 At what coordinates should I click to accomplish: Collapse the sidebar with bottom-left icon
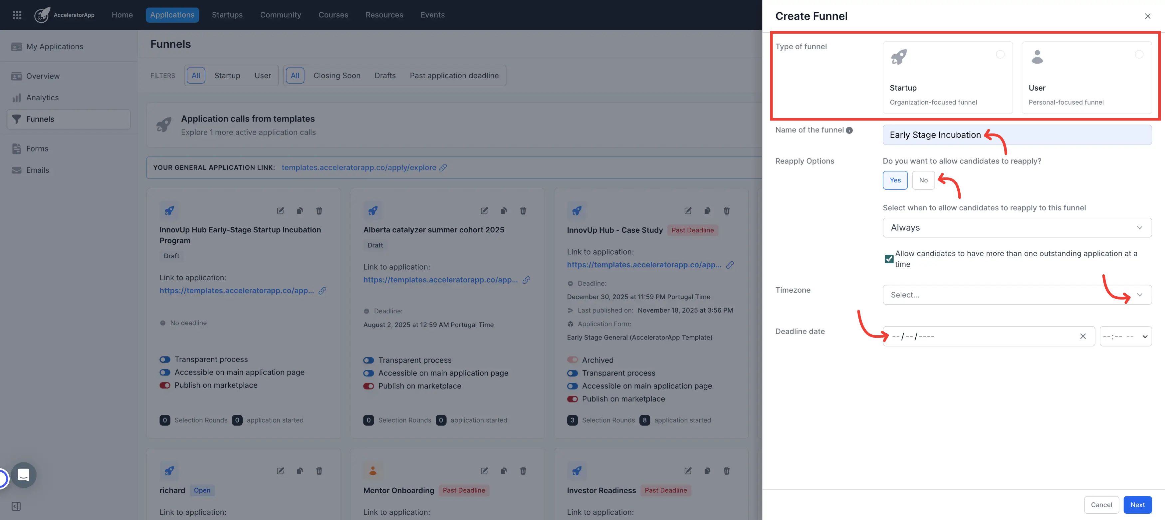(x=16, y=506)
